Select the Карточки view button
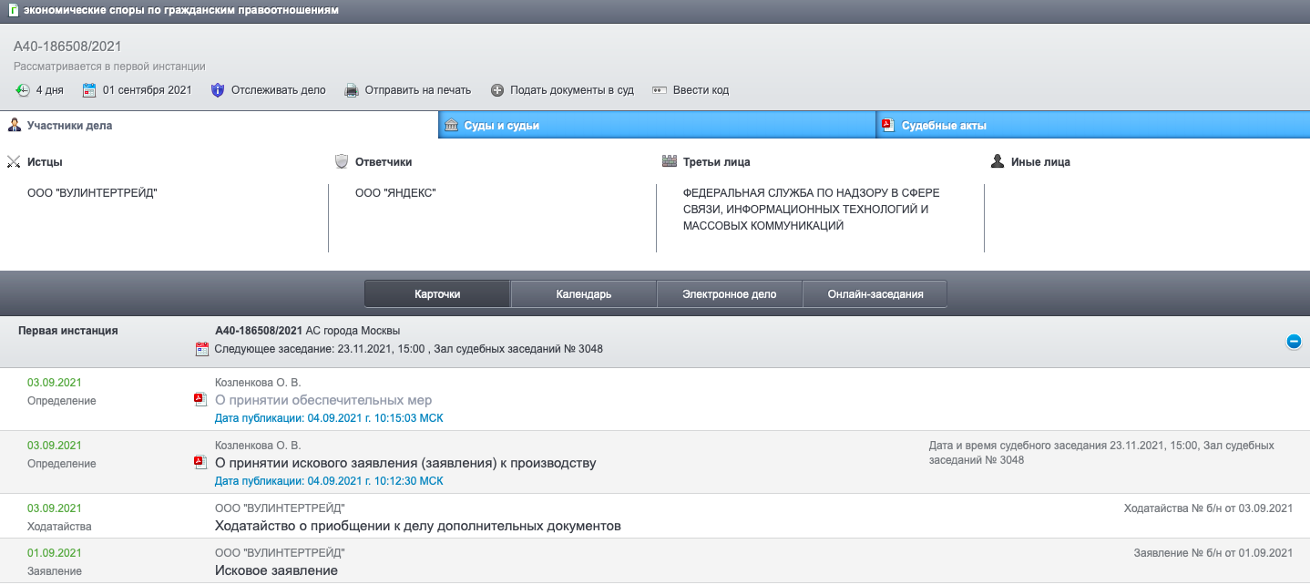Viewport: 1310px width, 585px height. (437, 294)
